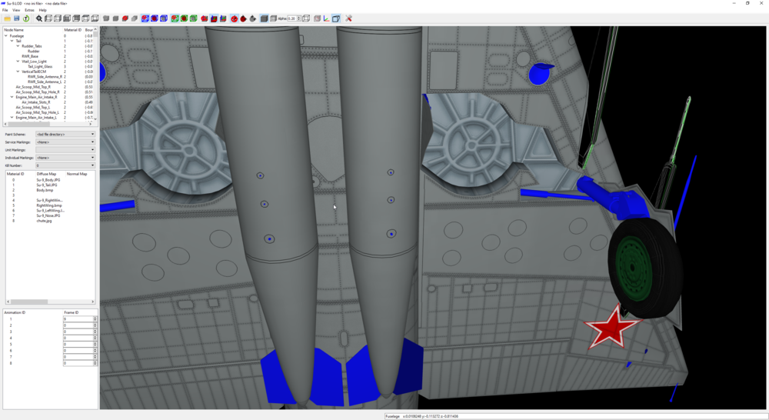Click the Alpha value spinner arrows
Image resolution: width=769 pixels, height=420 pixels.
(x=299, y=18)
